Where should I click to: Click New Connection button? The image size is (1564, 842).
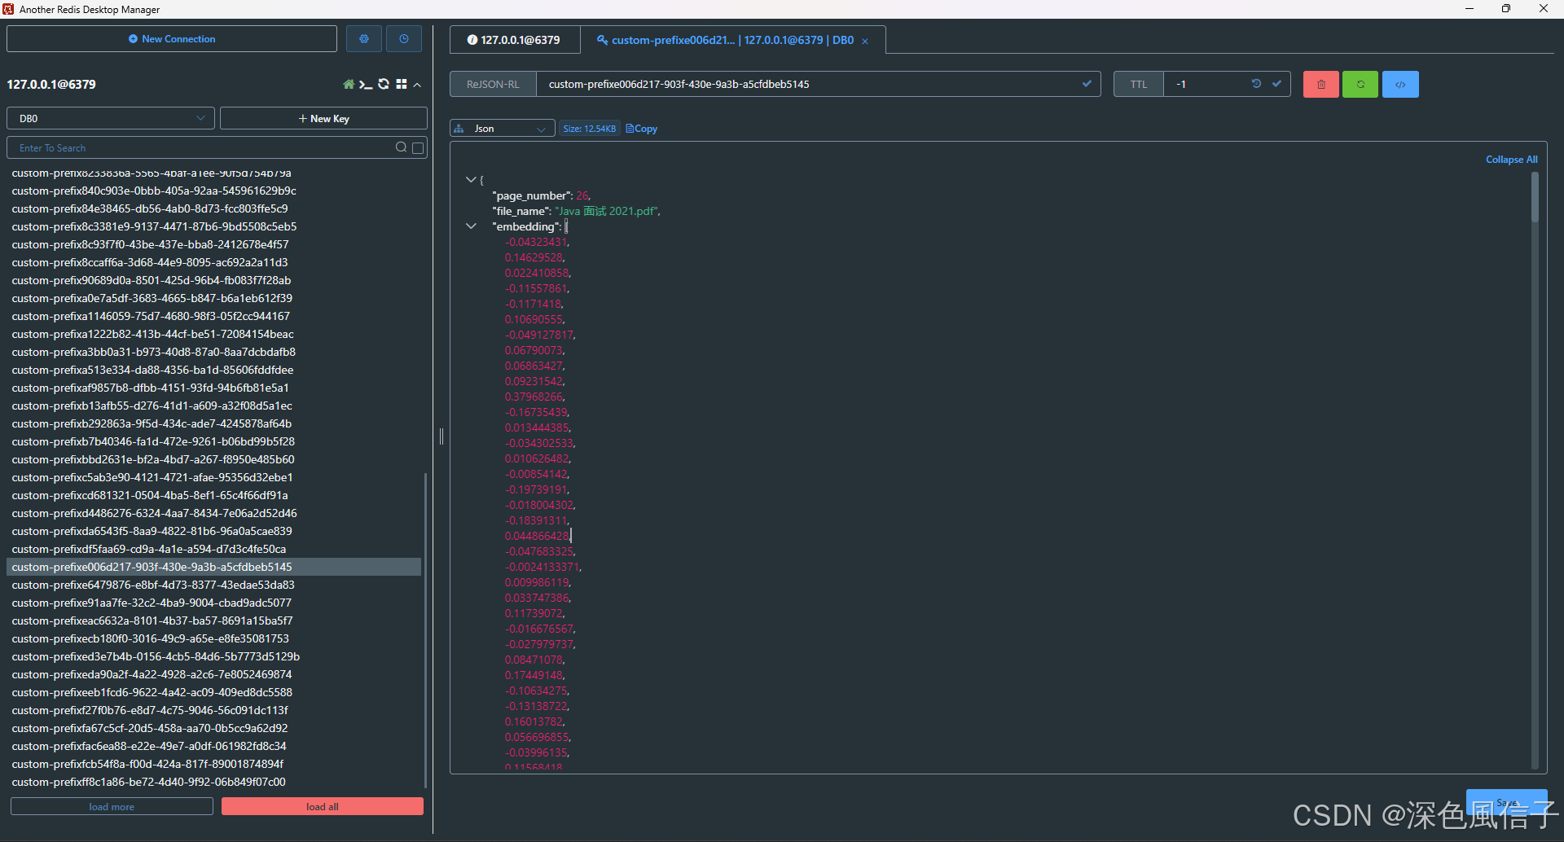(172, 39)
